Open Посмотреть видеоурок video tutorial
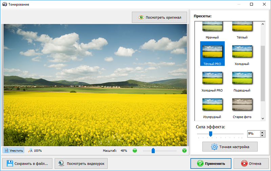Image resolution: width=271 pixels, height=171 pixels. click(x=82, y=164)
